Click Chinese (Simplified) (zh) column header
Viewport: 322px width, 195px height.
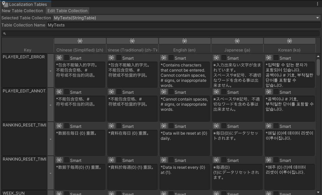pos(80,50)
